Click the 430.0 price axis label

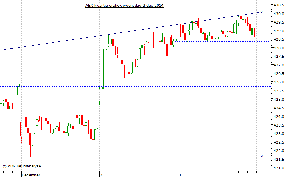point(279,14)
